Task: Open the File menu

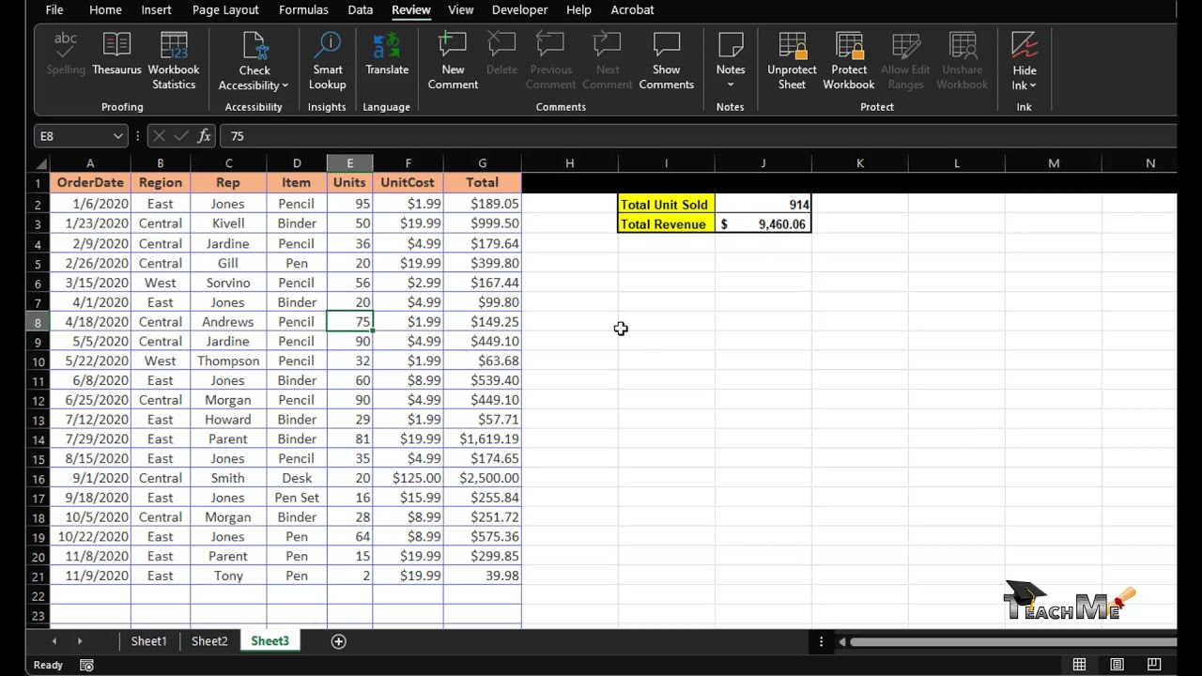Action: (x=54, y=9)
